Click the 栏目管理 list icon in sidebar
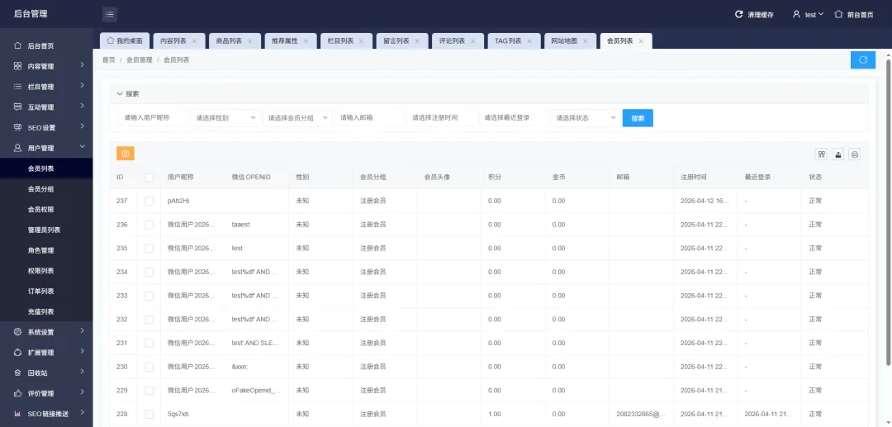Image resolution: width=892 pixels, height=427 pixels. pos(17,87)
